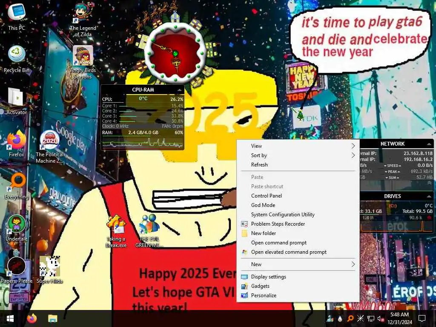Click the PEAK toggle arrows in Network gadget

tap(393, 172)
